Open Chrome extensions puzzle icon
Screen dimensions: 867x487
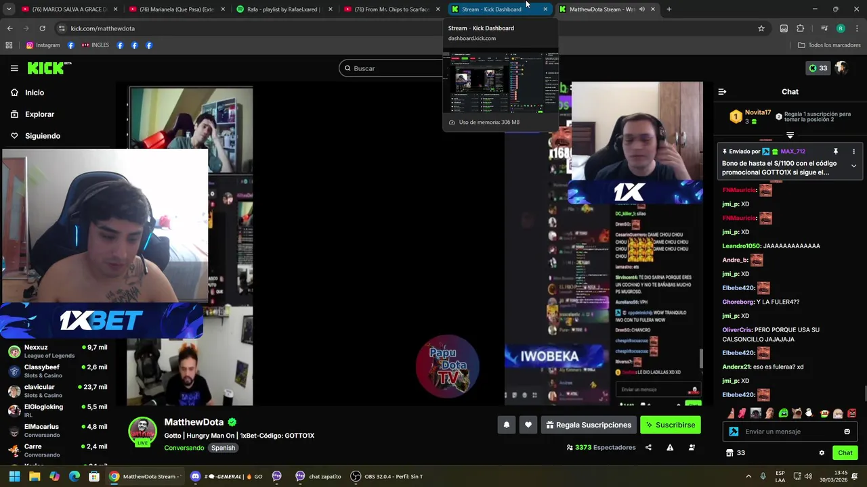click(801, 28)
